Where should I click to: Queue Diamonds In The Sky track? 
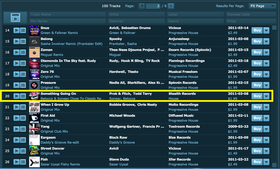click(23, 63)
